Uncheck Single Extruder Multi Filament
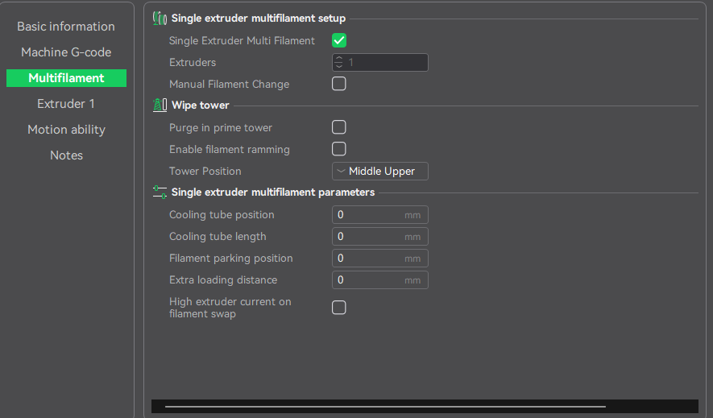 (338, 40)
